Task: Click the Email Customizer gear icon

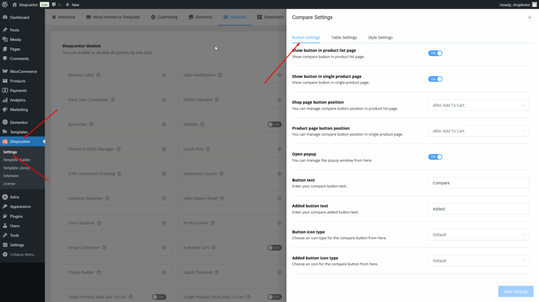Action: point(164,248)
